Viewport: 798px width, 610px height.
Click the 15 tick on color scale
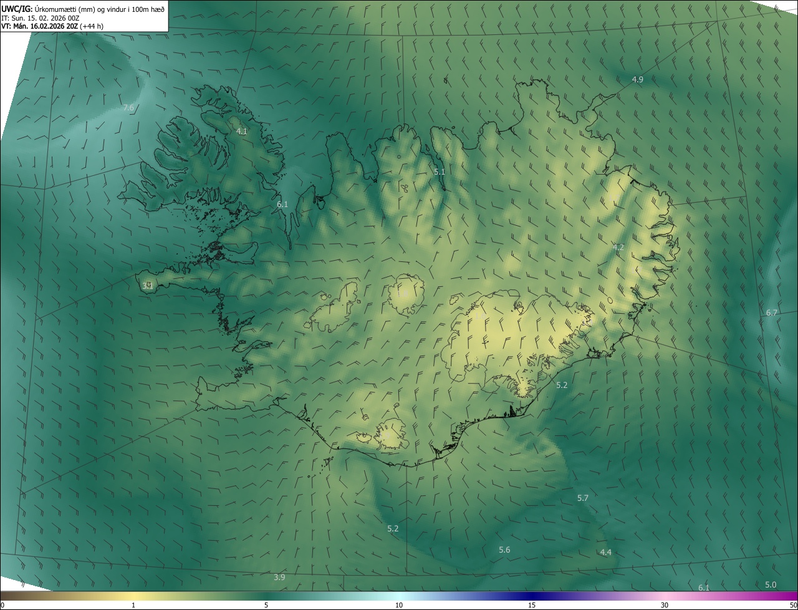(532, 606)
